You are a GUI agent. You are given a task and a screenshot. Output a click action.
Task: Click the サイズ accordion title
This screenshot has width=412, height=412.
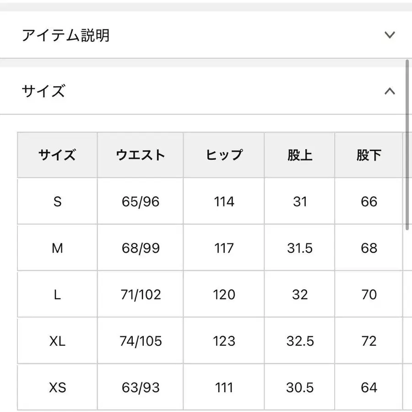pyautogui.click(x=43, y=91)
